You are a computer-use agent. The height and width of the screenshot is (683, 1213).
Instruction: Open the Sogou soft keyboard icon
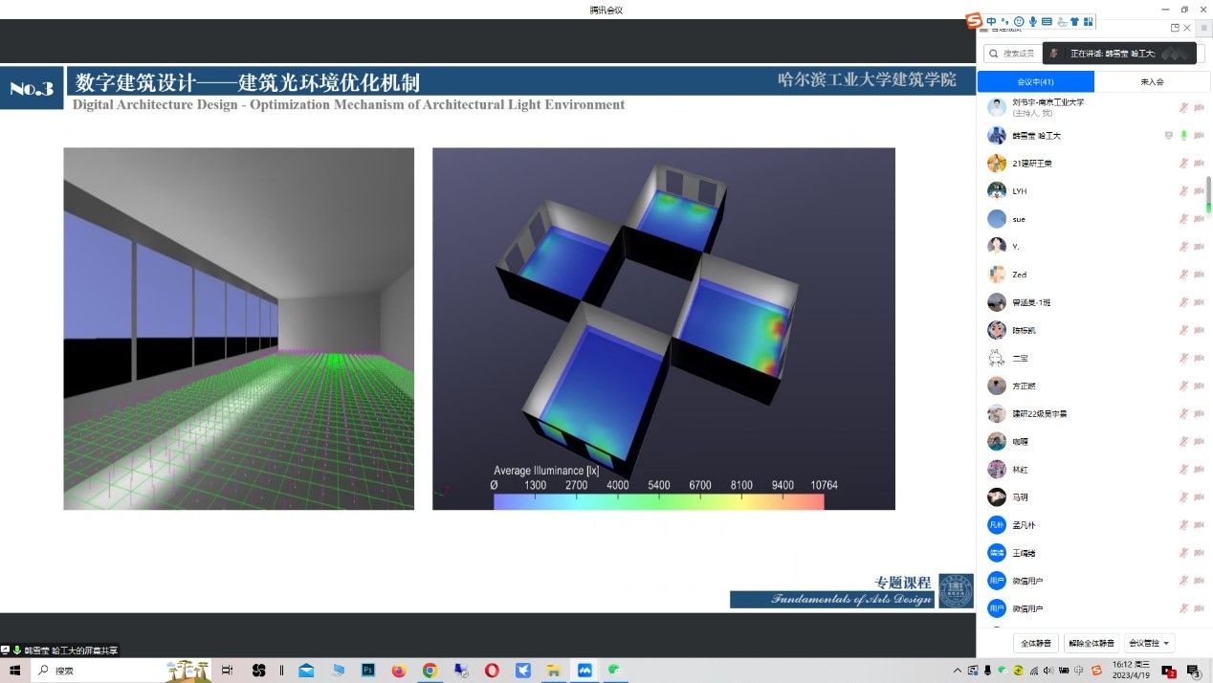tap(1047, 21)
